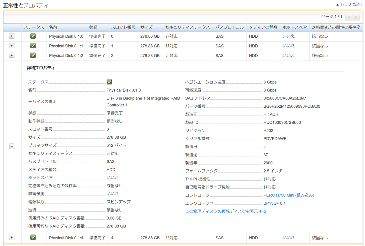Open PERC H730 Mini controller link
The height and width of the screenshot is (246, 365).
289,195
